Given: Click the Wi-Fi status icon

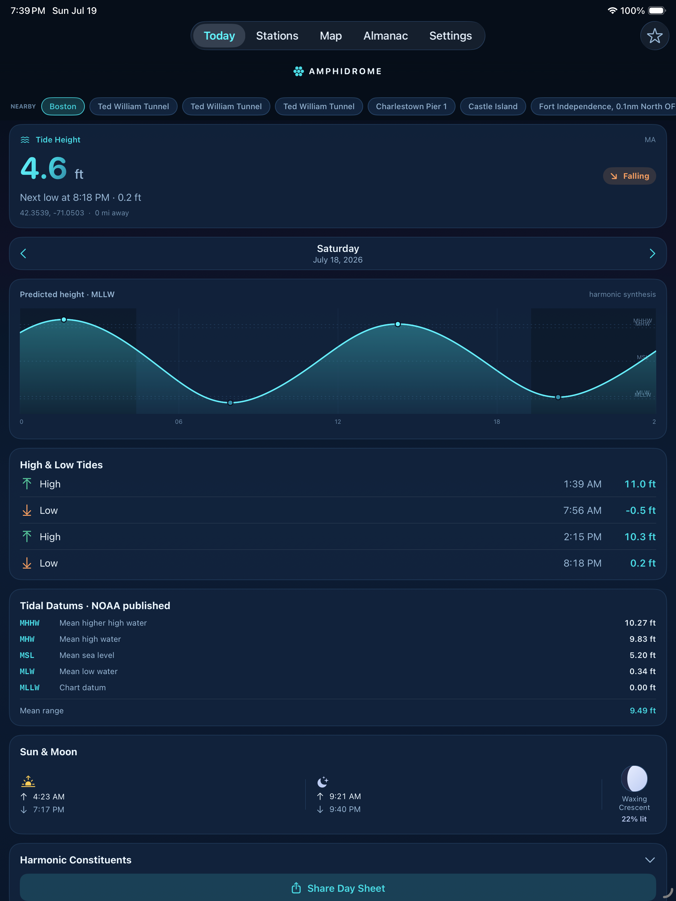Looking at the screenshot, I should pos(612,11).
